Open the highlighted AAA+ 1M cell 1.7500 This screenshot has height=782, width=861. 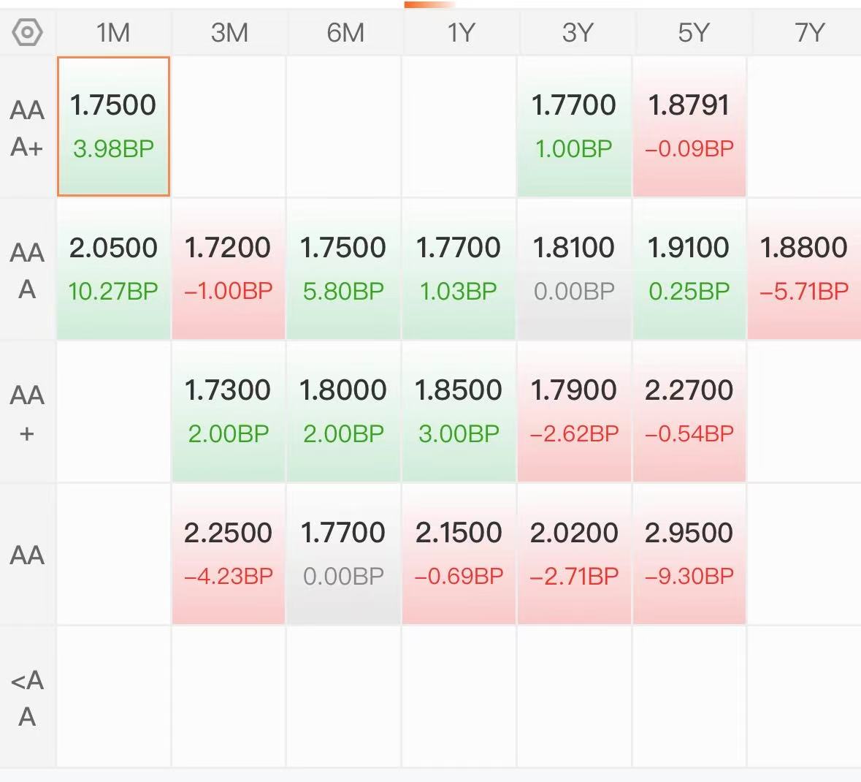tap(114, 126)
